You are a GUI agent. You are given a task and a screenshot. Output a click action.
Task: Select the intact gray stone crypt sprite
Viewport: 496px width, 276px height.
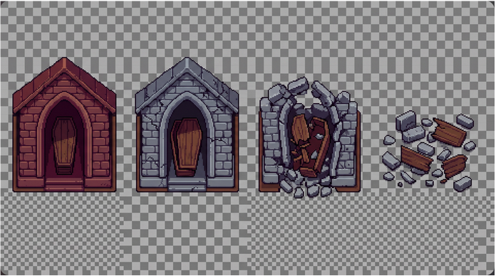pyautogui.click(x=187, y=124)
